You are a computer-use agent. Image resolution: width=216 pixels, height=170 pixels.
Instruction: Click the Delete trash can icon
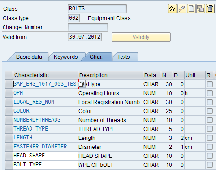pos(210,9)
